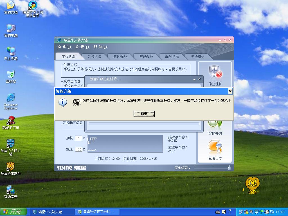The width and height of the screenshot is (288, 216).
Task: Open 回收站 desktop icon
Action: (x=11, y=76)
